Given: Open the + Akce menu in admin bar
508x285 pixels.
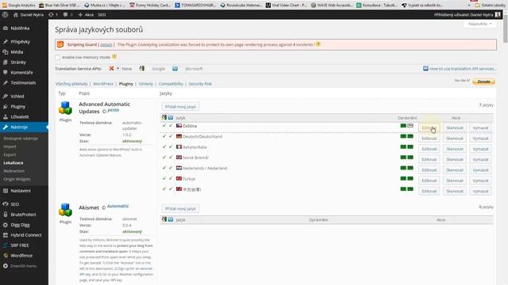Looking at the screenshot, I should 86,14.
